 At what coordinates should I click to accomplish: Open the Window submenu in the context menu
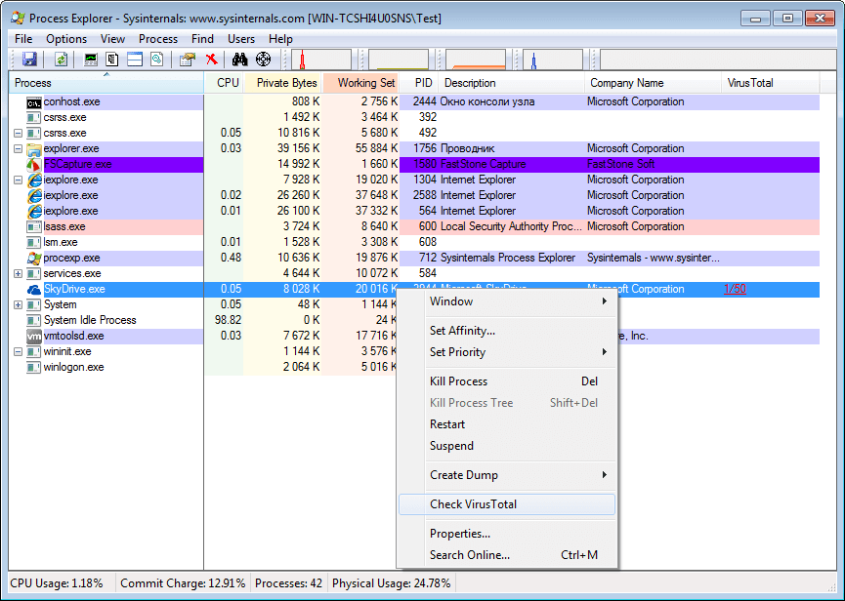pos(507,301)
